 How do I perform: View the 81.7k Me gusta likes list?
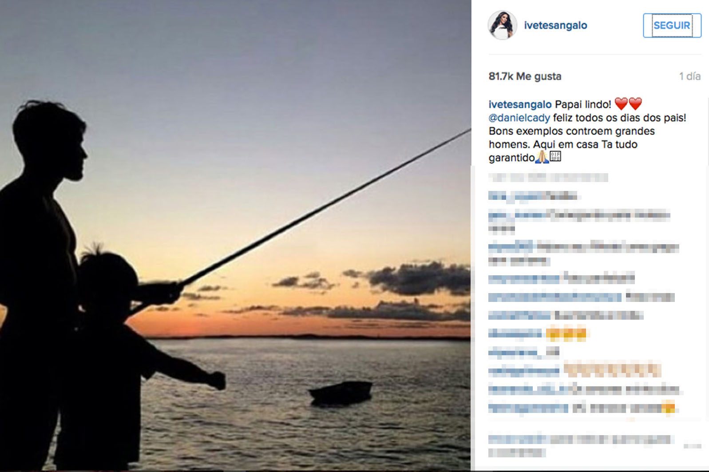coord(525,76)
